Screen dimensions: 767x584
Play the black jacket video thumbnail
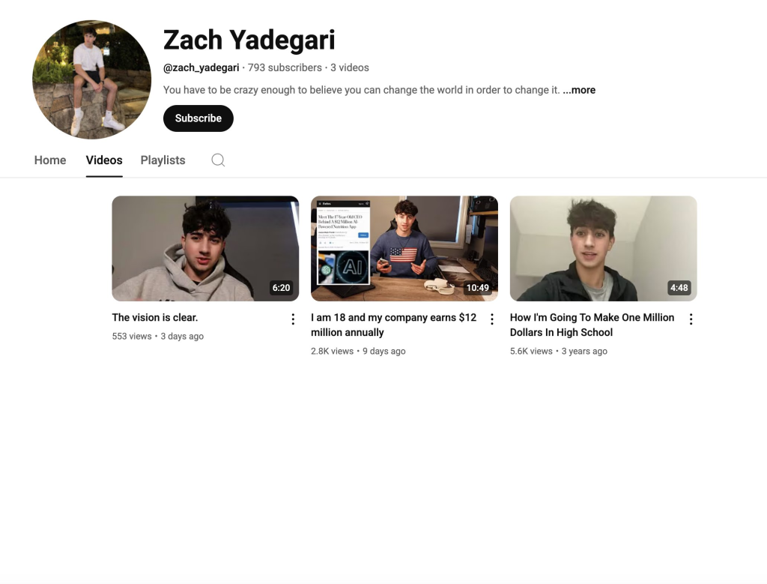(x=603, y=249)
